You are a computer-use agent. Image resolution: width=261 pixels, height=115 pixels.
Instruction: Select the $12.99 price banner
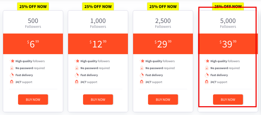(x=98, y=44)
